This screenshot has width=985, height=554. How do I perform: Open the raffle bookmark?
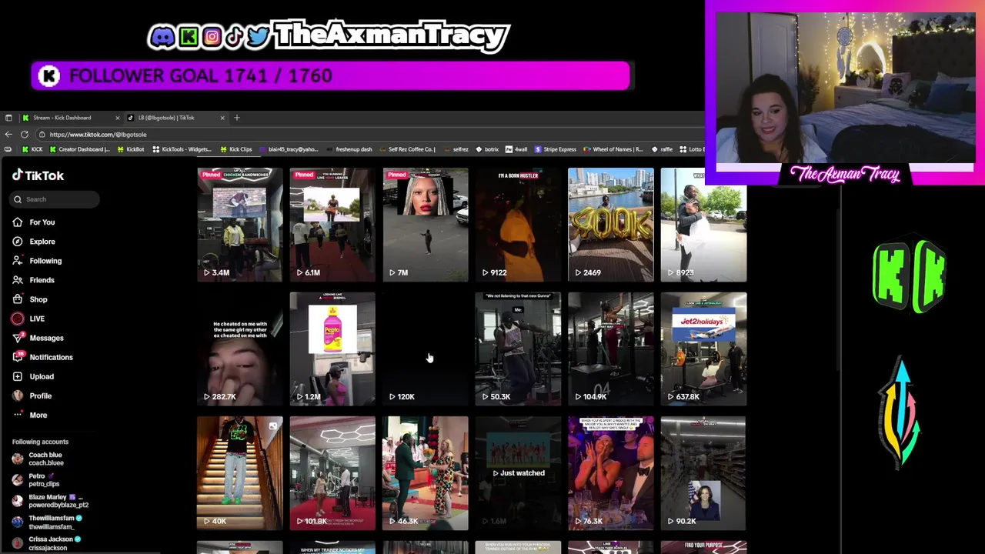[x=661, y=149]
